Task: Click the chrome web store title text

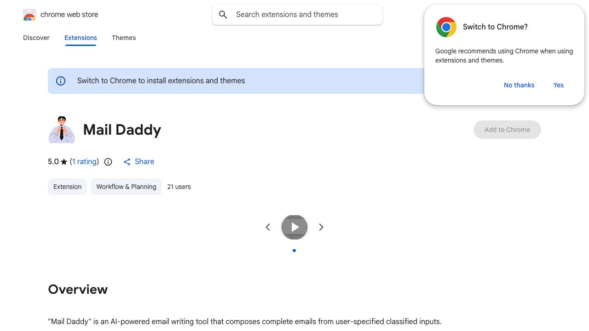Action: [69, 15]
